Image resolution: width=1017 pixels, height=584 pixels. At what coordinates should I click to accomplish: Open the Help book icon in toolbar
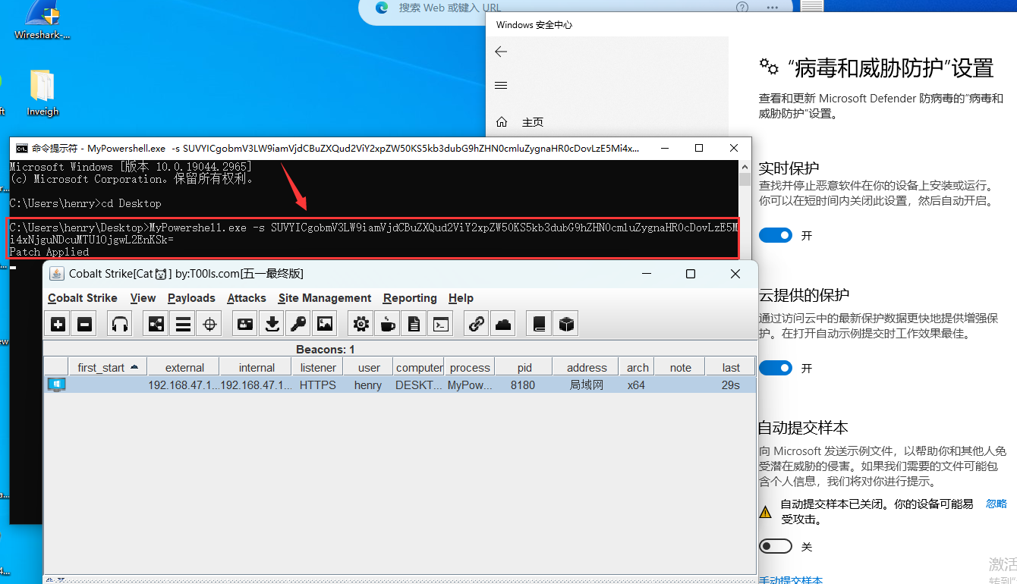[540, 325]
